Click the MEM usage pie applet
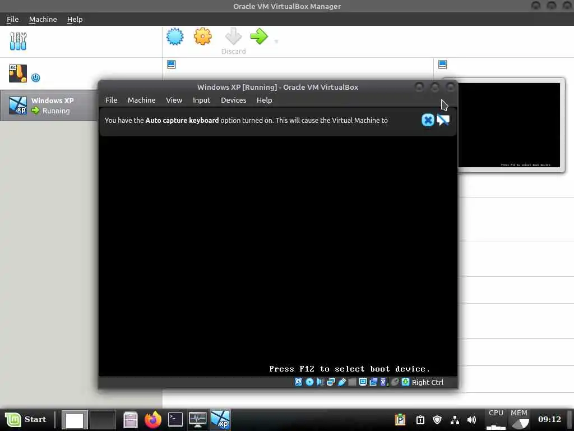Viewport: 574px width, 431px height. 519,420
